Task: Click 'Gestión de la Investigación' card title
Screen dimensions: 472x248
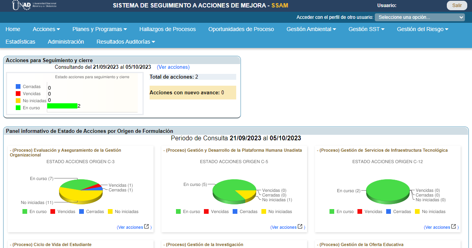Action: click(x=203, y=245)
